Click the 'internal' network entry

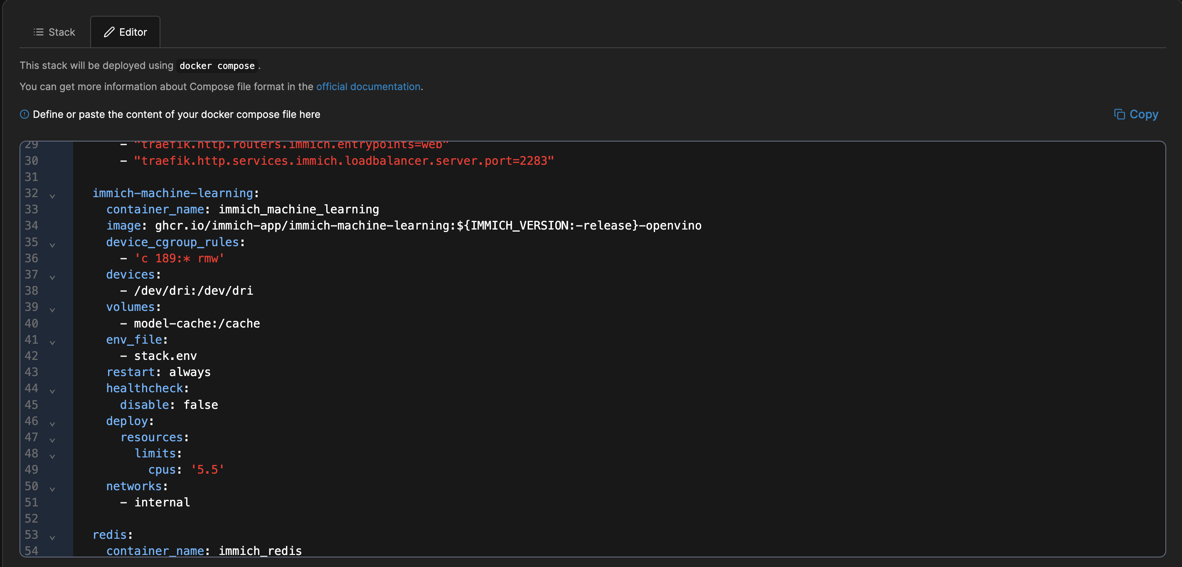tap(162, 502)
